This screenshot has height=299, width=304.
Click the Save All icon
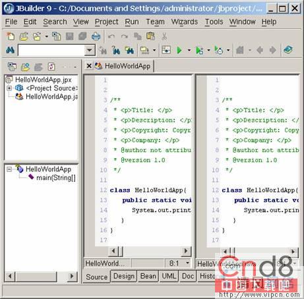point(82,36)
